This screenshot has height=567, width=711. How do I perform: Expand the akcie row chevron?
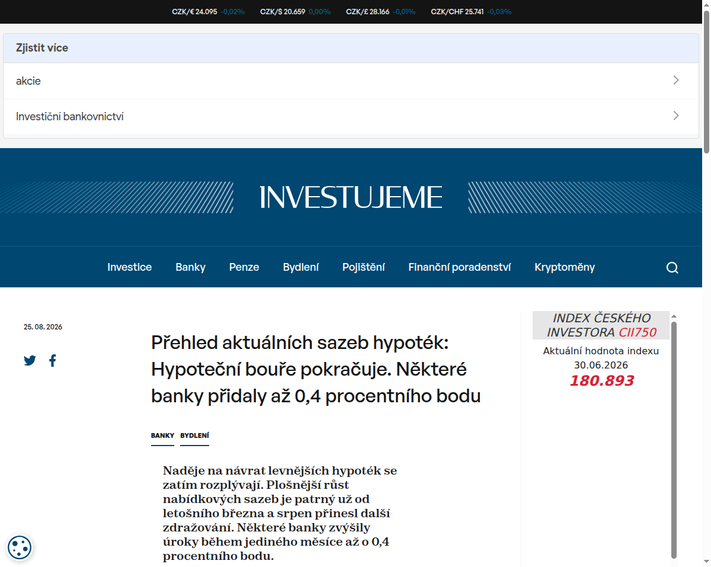coord(676,81)
